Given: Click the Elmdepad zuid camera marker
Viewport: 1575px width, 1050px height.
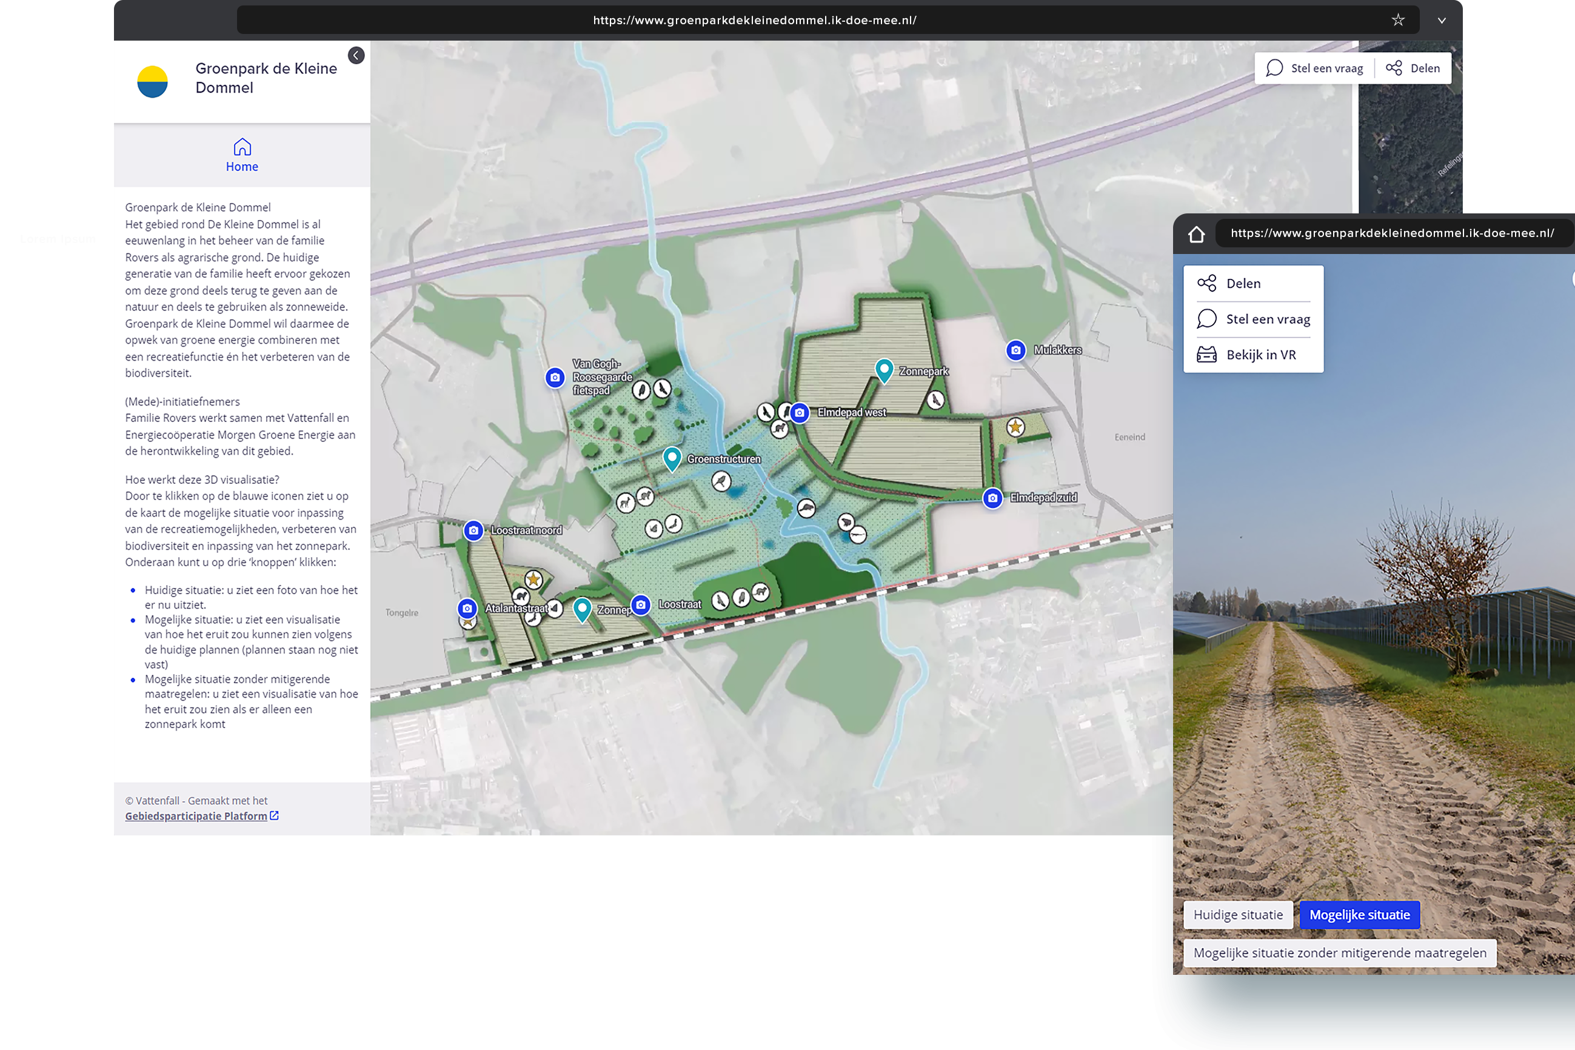Looking at the screenshot, I should [x=992, y=498].
